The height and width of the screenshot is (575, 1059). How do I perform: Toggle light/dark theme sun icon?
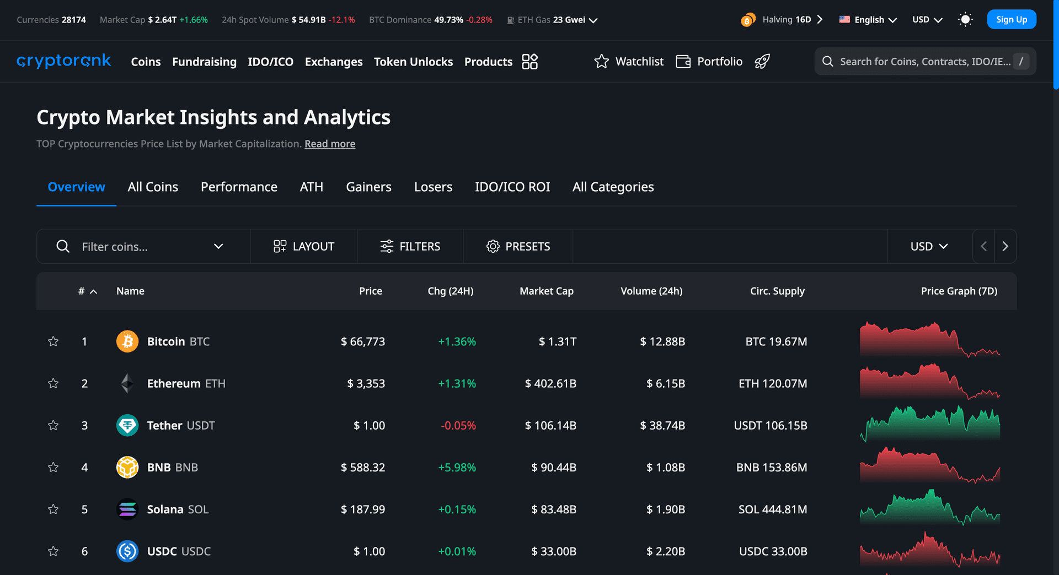pos(965,20)
